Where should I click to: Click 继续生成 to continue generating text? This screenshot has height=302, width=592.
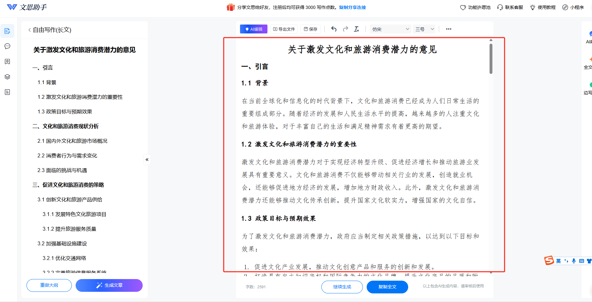(x=342, y=287)
